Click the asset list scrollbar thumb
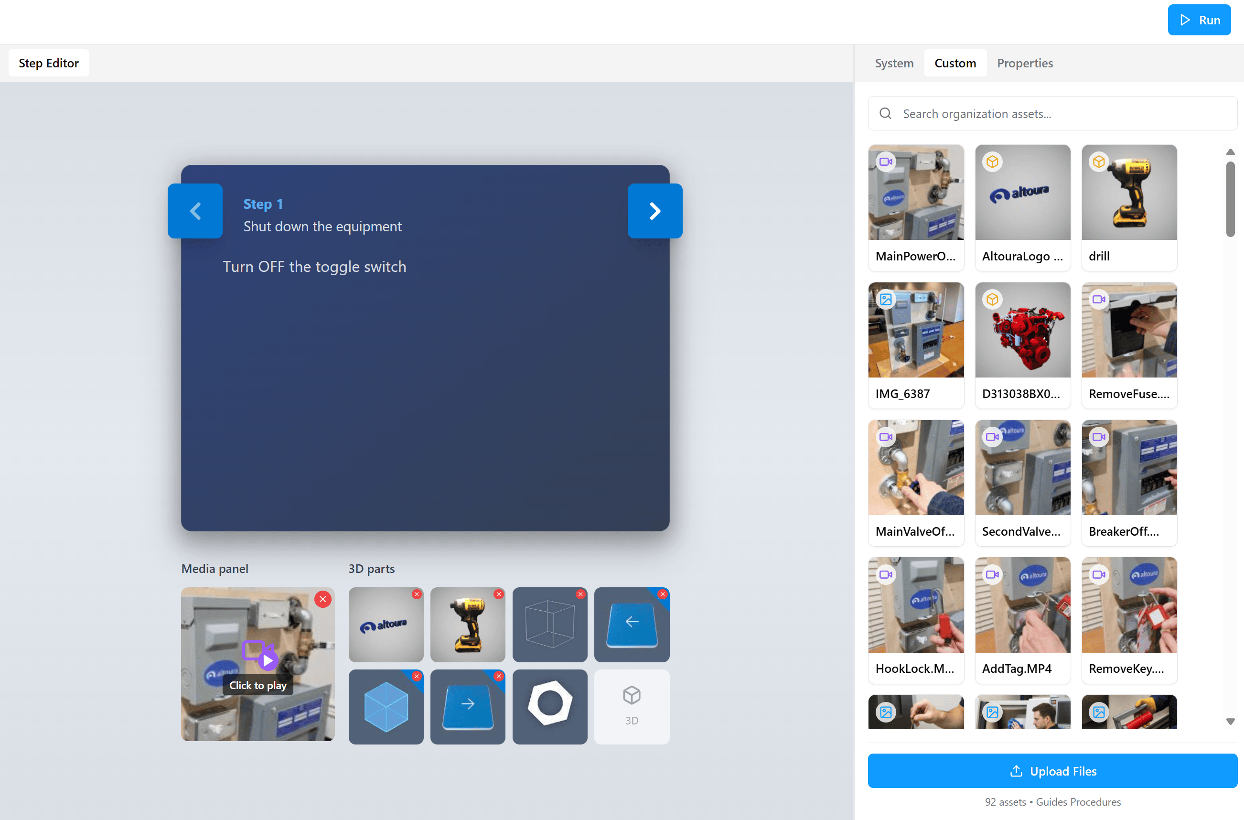This screenshot has width=1244, height=820. 1230,199
